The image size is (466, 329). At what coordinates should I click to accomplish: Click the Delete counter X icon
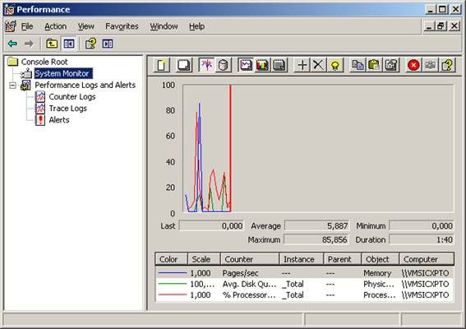pyautogui.click(x=318, y=65)
